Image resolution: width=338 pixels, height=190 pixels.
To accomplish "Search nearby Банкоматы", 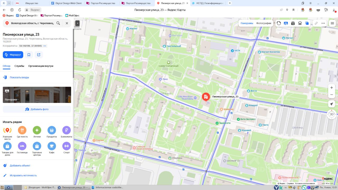I will click(67, 132).
